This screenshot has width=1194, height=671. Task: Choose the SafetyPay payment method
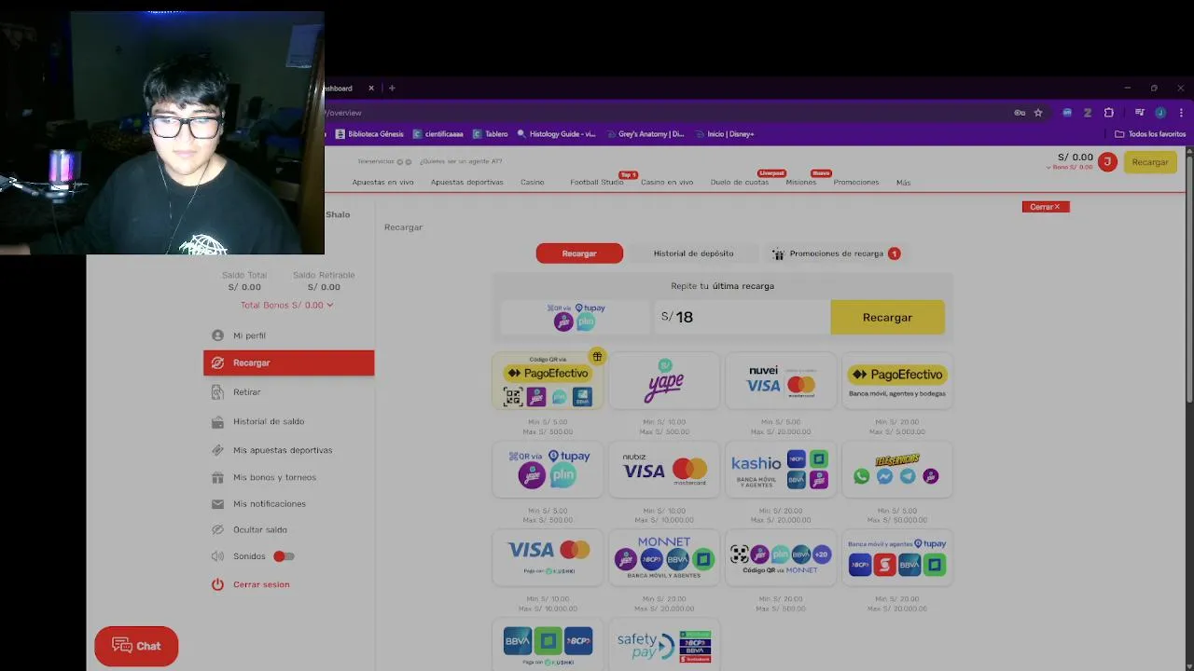pyautogui.click(x=664, y=645)
